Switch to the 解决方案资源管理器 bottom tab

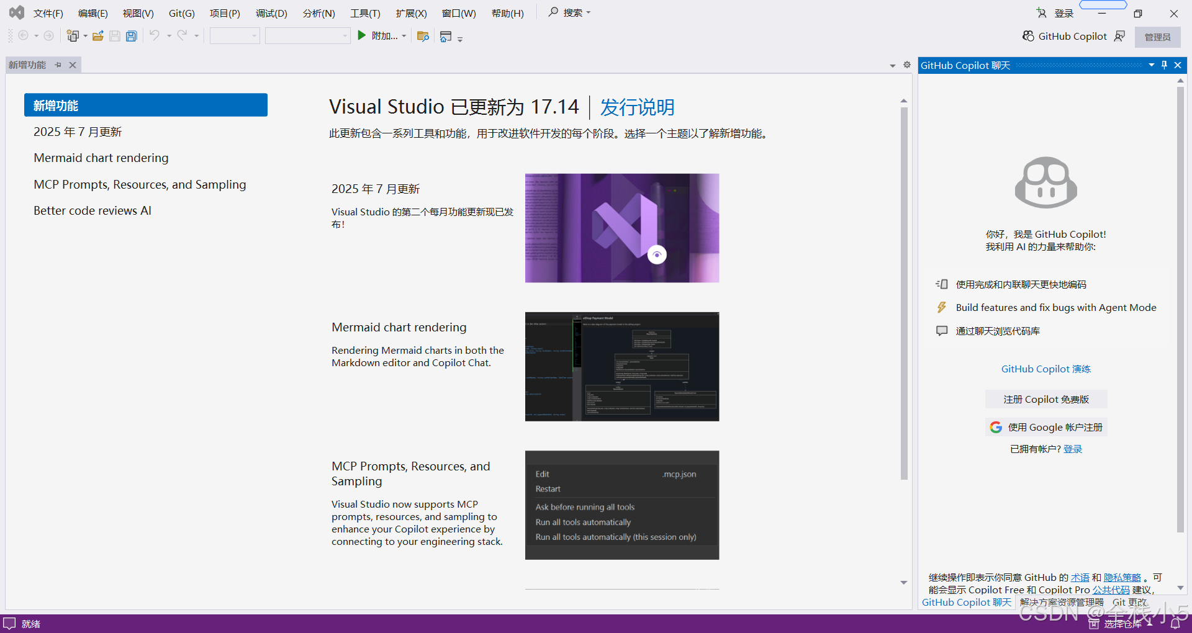pos(1062,602)
